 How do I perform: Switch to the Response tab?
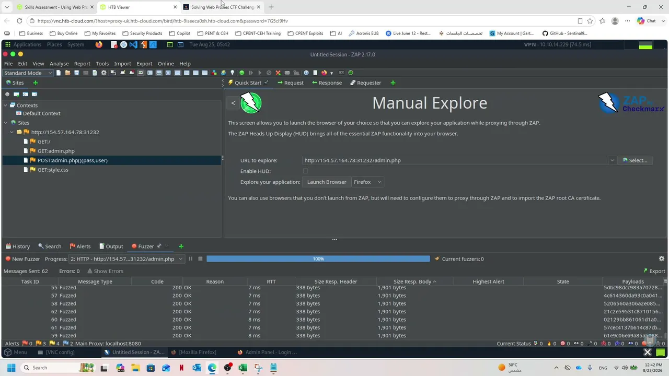[327, 83]
